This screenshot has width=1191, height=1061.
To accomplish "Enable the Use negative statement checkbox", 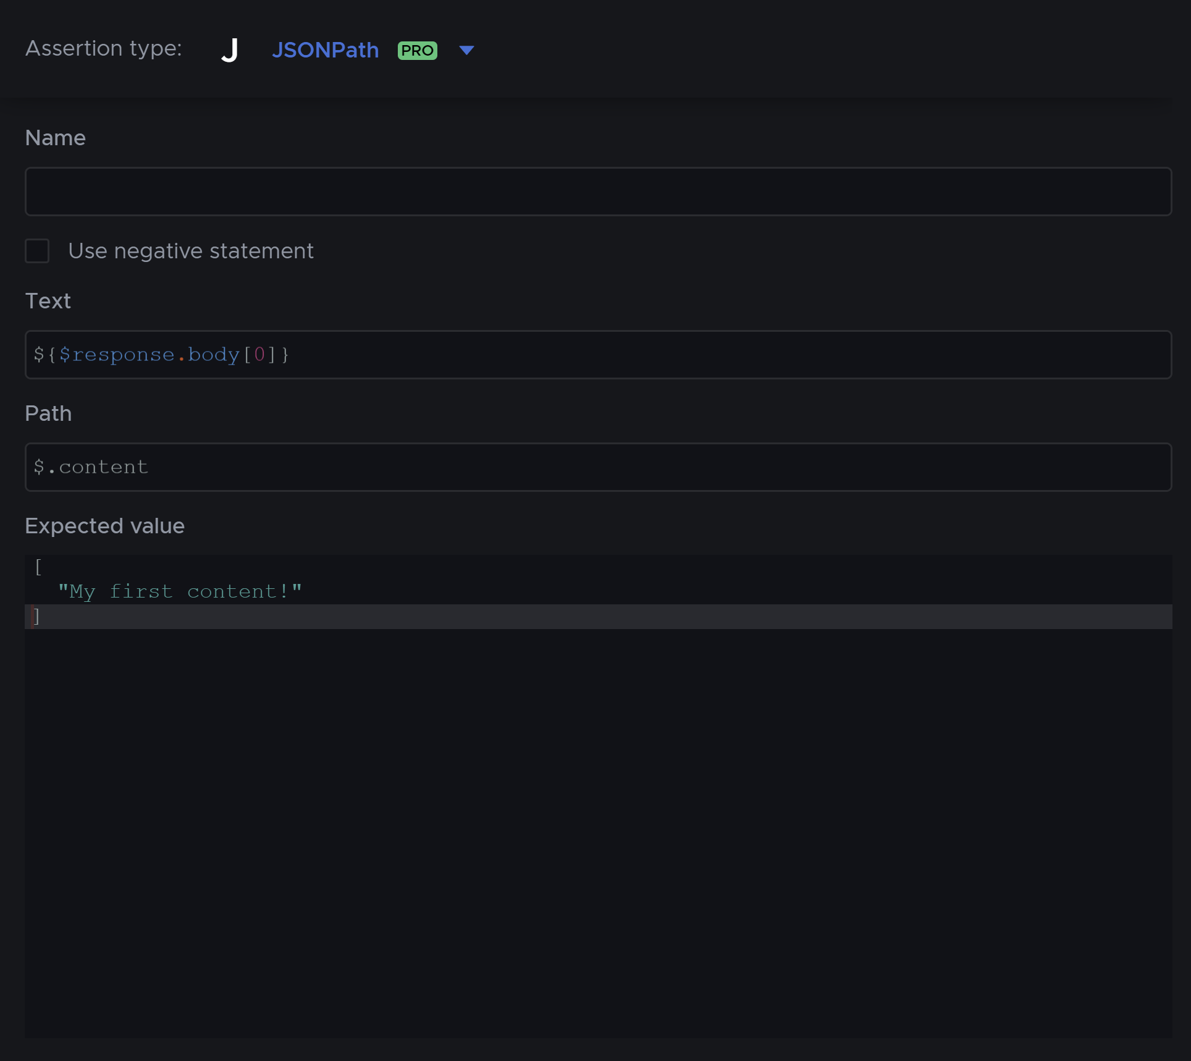I will click(x=37, y=251).
